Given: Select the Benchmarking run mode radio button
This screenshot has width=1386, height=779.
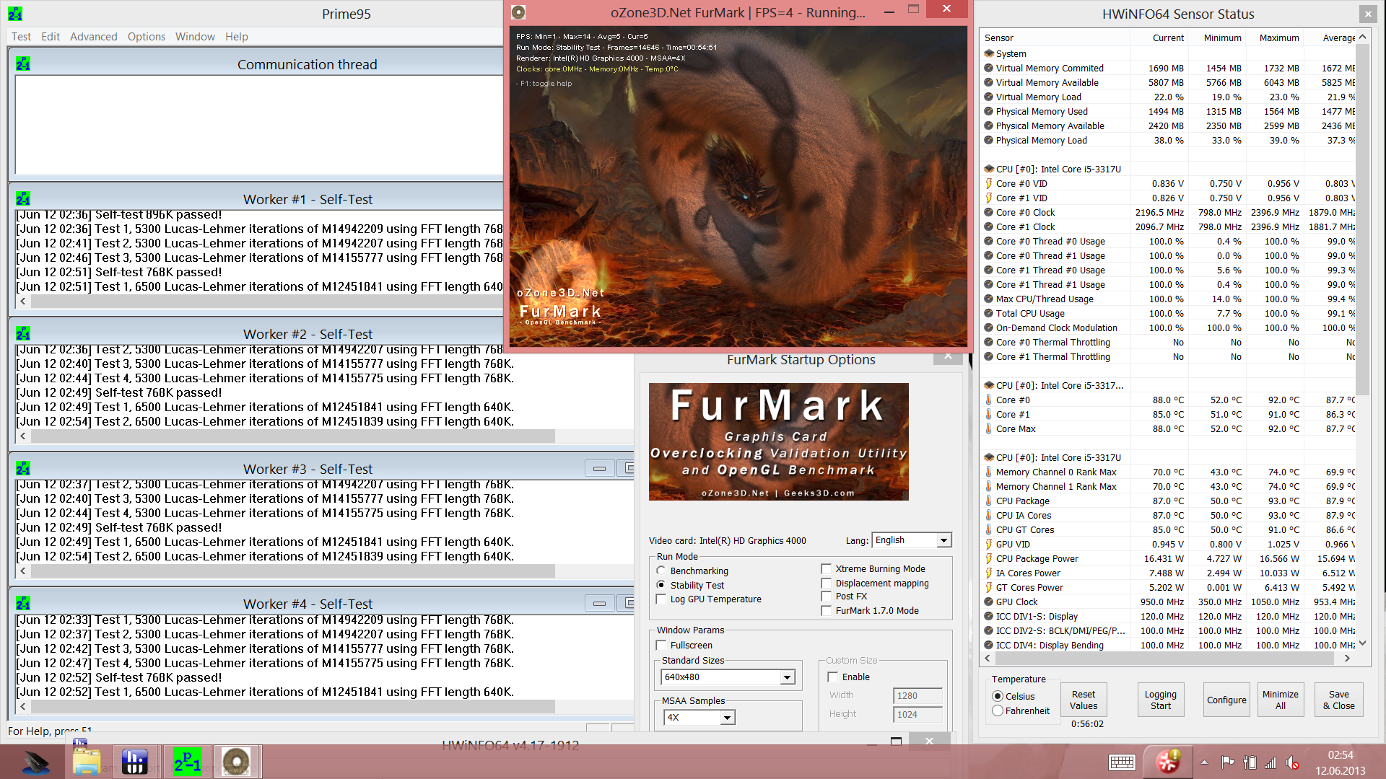Looking at the screenshot, I should (661, 571).
